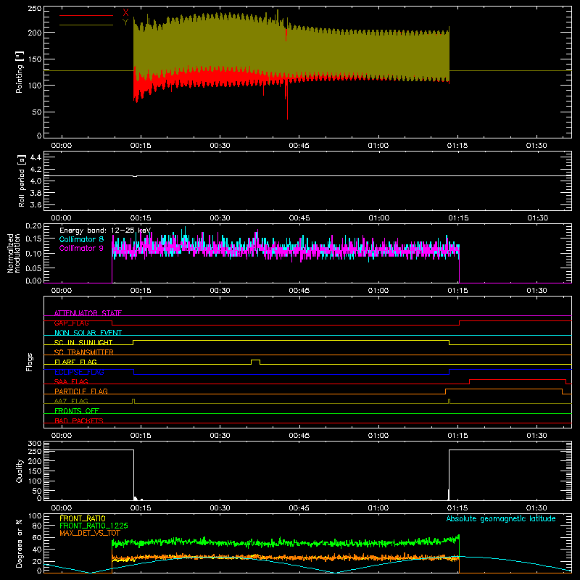Click the "FLARE_FLAG" label
The height and width of the screenshot is (580, 580).
75,362
